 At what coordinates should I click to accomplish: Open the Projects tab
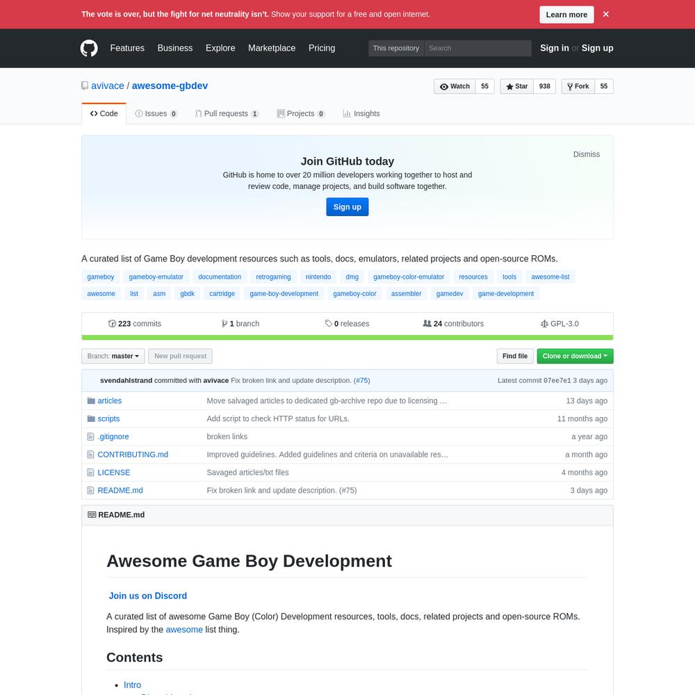coord(301,113)
